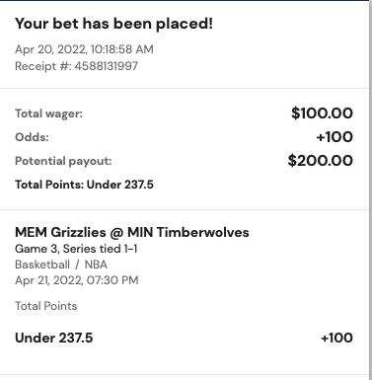Click the 'Your bet has been placed!' heading

[x=113, y=24]
